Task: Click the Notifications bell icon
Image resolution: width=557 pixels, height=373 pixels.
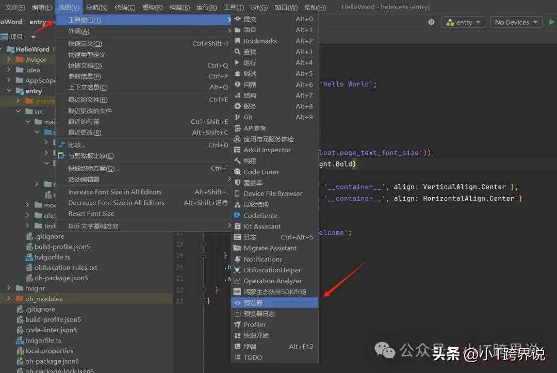Action: (238, 260)
